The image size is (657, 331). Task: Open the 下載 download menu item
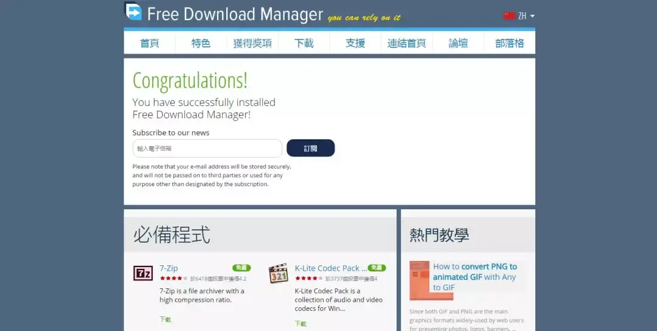click(304, 43)
